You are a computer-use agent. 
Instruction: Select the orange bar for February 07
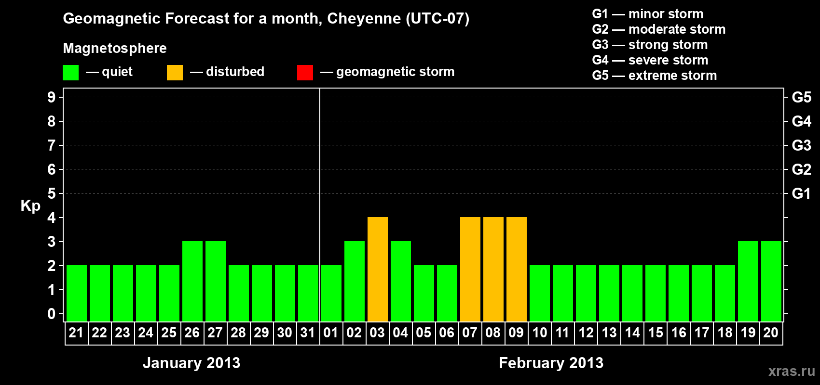coord(470,269)
